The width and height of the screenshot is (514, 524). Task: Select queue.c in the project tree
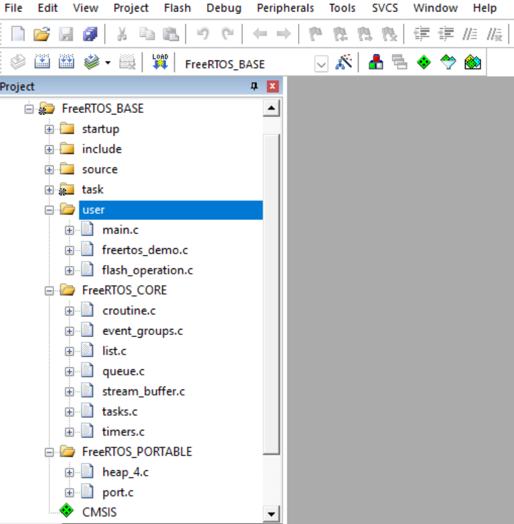[123, 371]
